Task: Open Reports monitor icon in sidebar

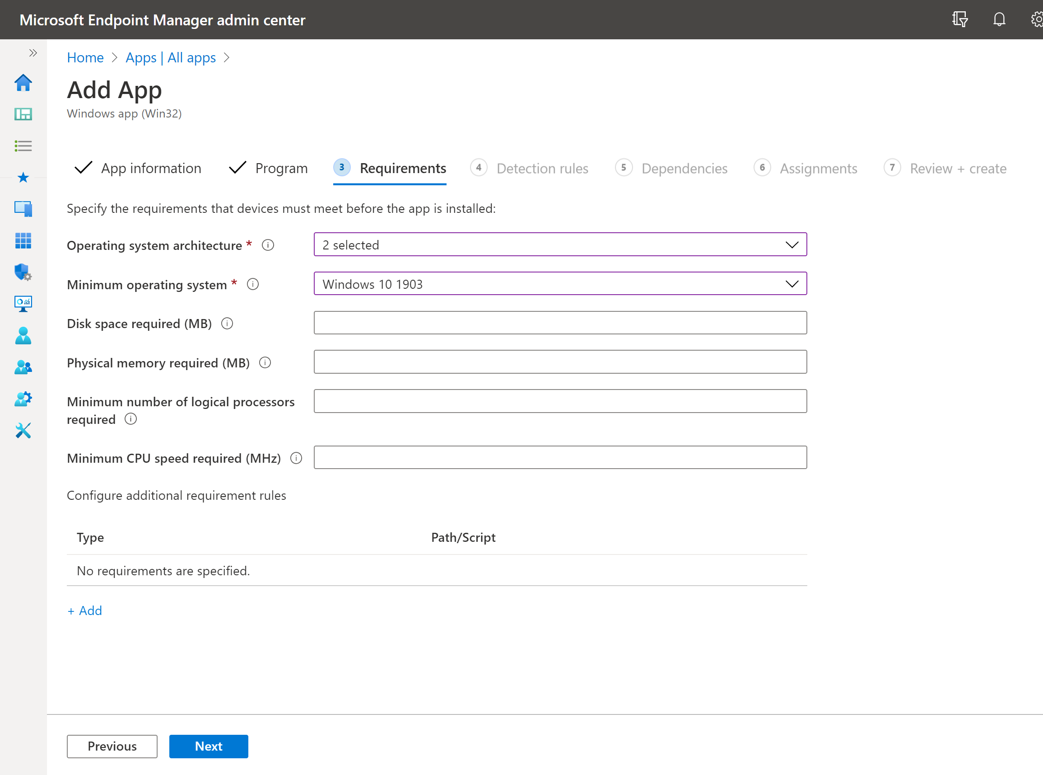Action: tap(23, 304)
